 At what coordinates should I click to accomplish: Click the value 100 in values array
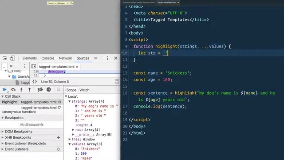coord(83,153)
